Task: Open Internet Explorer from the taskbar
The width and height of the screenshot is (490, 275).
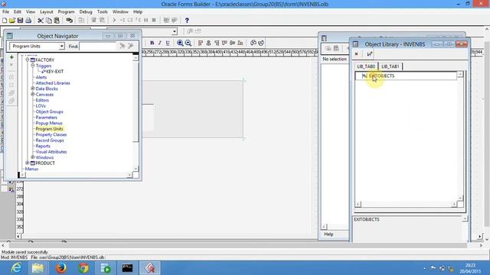Action: [x=15, y=268]
